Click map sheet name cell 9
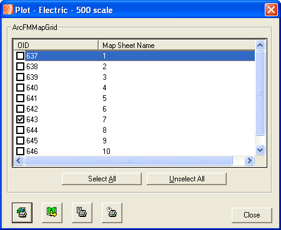 point(104,141)
